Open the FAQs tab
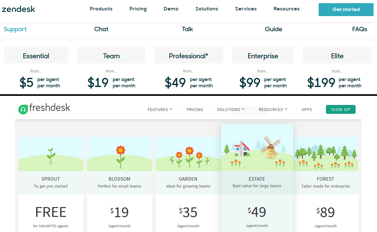This screenshot has height=232, width=377. [x=359, y=29]
